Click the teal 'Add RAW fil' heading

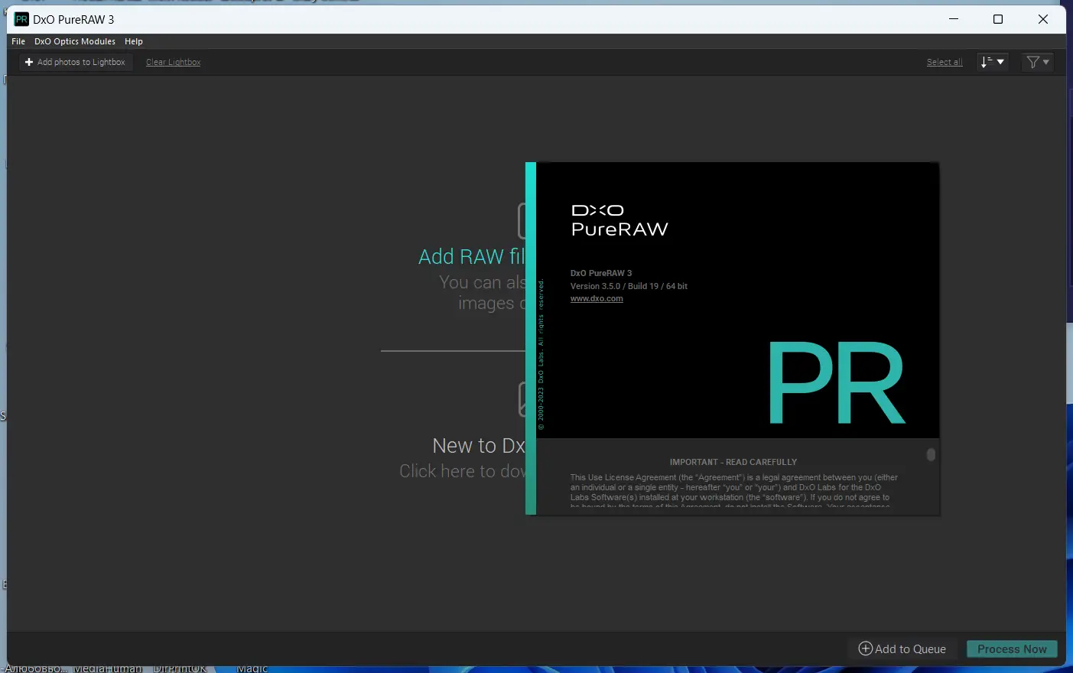click(472, 257)
